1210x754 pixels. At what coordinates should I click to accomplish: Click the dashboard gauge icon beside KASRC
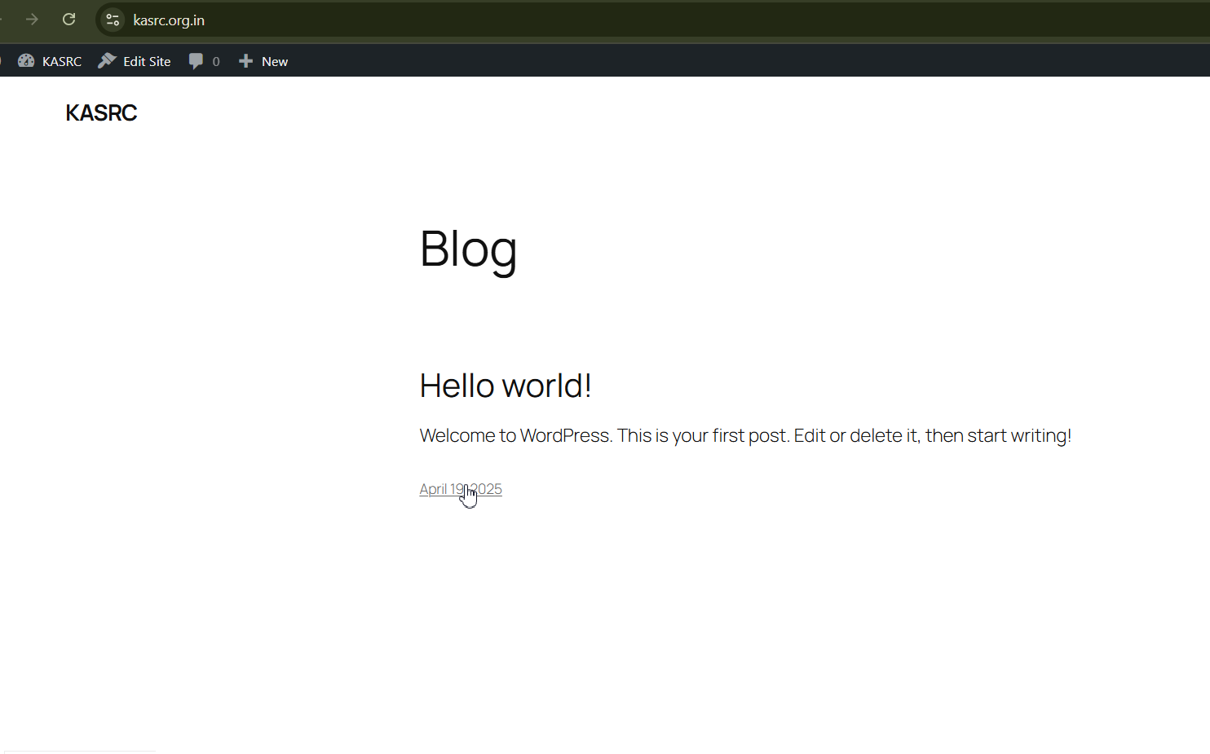coord(26,61)
